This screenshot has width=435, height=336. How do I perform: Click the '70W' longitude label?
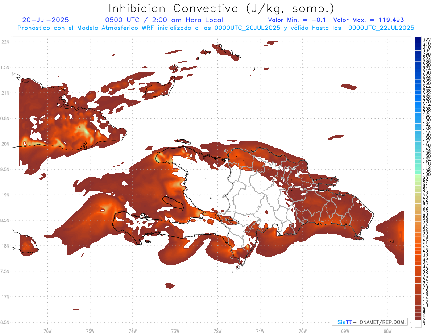pyautogui.click(x=303, y=331)
